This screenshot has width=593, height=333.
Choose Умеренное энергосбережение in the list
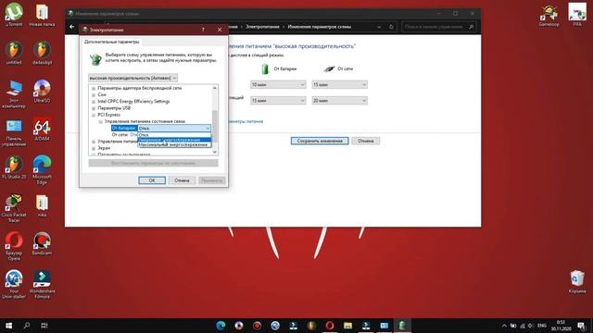click(174, 140)
